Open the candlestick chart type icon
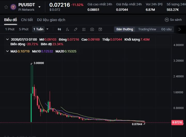Screen dimensions: 186x137 59,29
